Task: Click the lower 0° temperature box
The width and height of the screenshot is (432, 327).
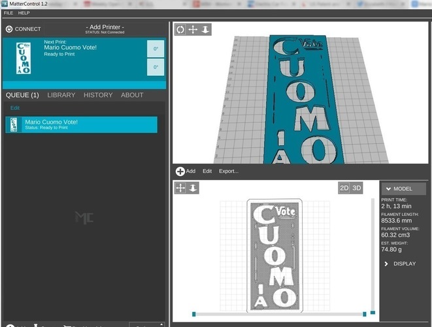Action: (x=156, y=67)
